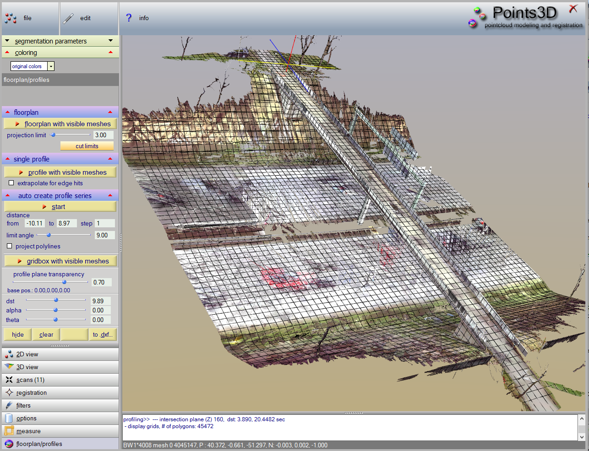
Task: Open the 3D view panel icon
Action: [x=9, y=367]
